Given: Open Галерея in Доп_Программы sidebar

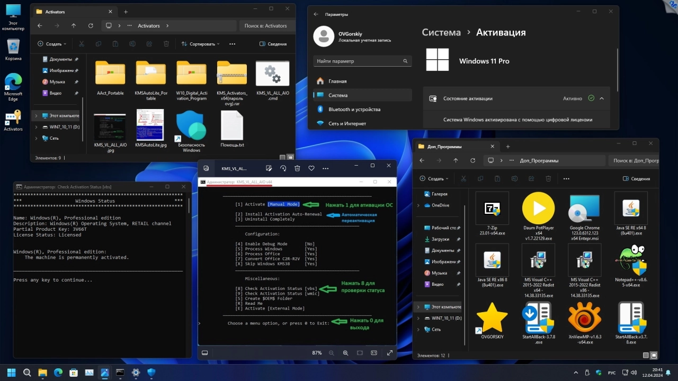Looking at the screenshot, I should [x=439, y=194].
